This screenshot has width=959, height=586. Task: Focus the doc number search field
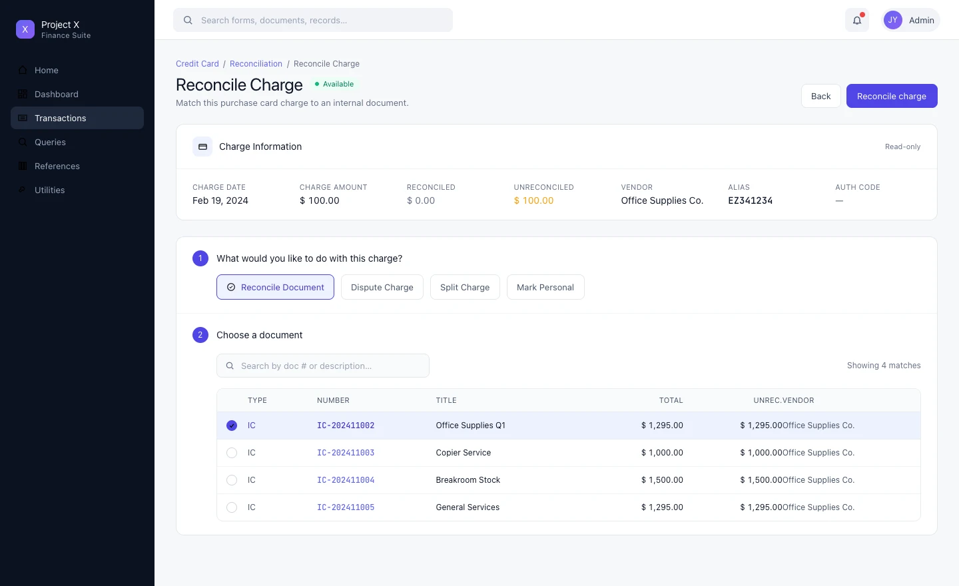coord(323,366)
